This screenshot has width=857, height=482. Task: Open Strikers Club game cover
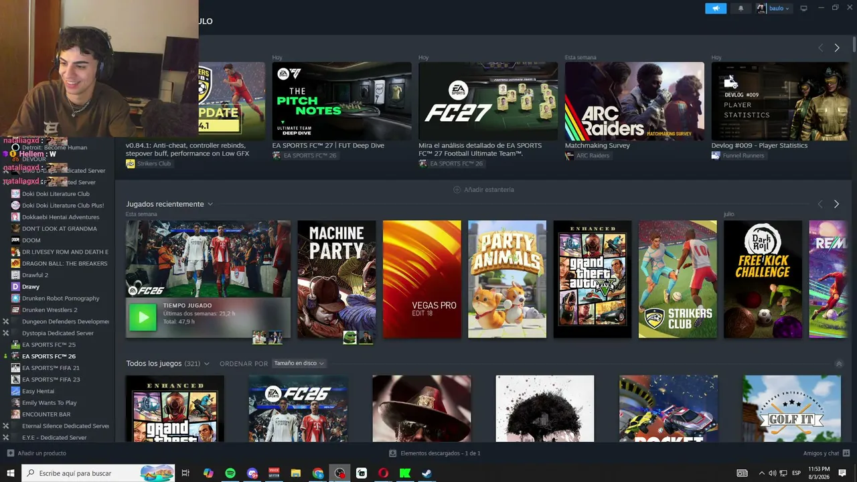click(678, 279)
